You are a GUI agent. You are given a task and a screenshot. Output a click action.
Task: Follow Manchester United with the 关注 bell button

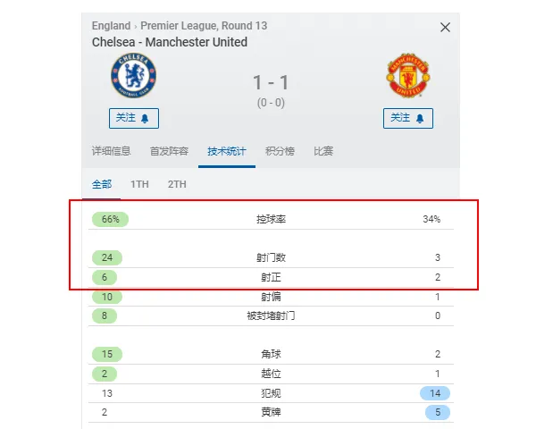coord(408,118)
